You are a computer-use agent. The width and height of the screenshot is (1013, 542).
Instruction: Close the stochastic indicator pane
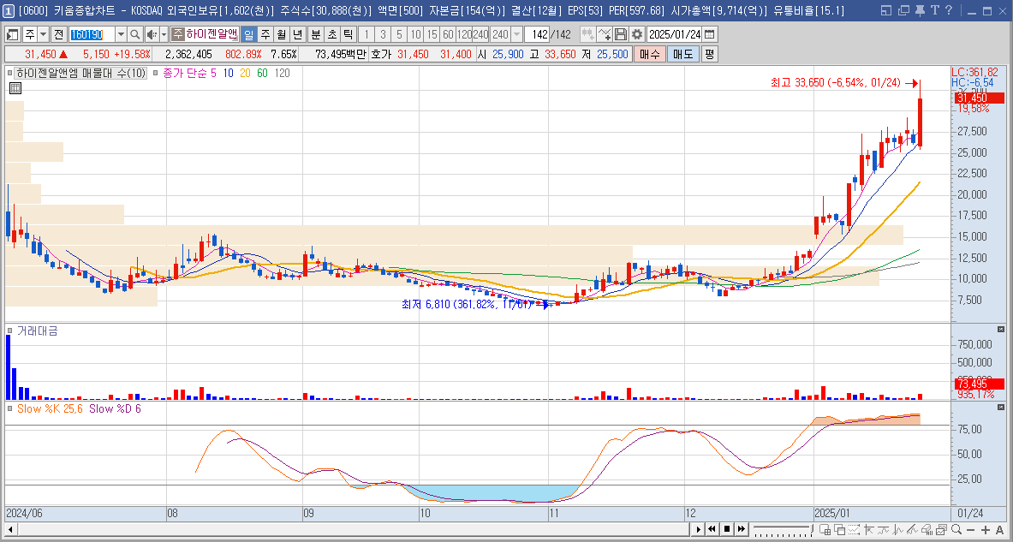coord(1001,408)
